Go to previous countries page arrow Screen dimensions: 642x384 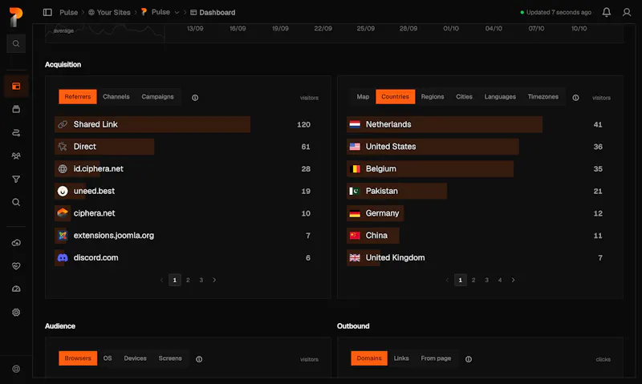point(447,280)
